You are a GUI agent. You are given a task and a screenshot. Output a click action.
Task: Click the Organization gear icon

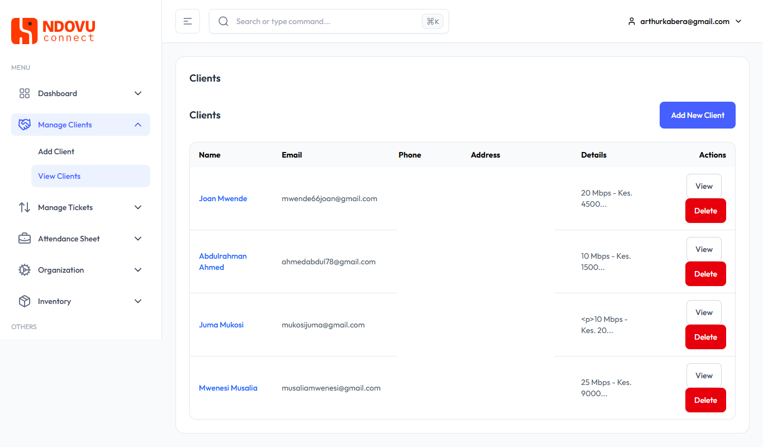point(25,270)
